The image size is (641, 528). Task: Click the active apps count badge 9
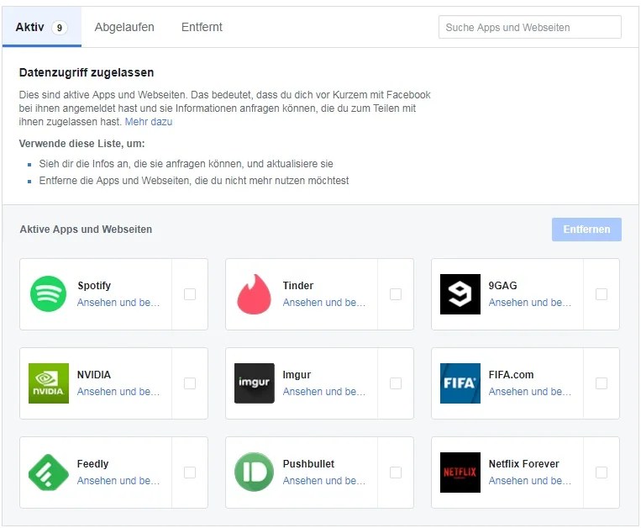click(60, 28)
